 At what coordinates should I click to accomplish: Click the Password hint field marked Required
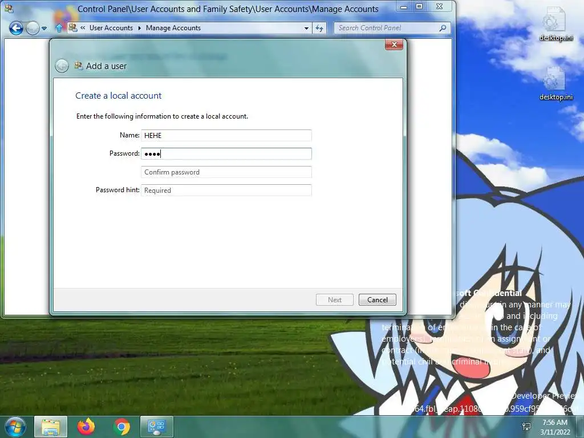tap(226, 190)
